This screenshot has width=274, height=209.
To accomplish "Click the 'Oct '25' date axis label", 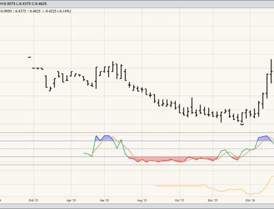I will [179, 200].
